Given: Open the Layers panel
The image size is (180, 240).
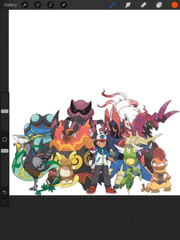Looking at the screenshot, I should pos(159,5).
